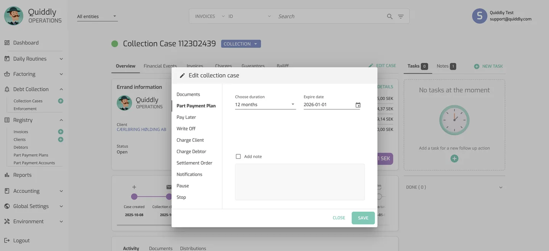Click the Global Settings globe icon
The height and width of the screenshot is (251, 549).
[7, 206]
